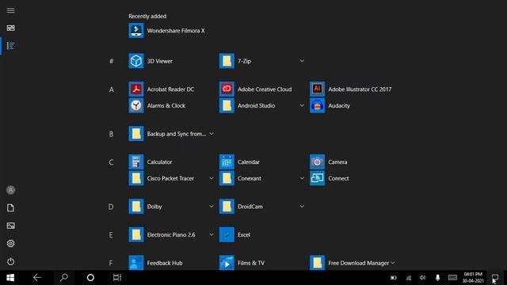507x285 pixels.
Task: Open the 7-Zip folder icon
Action: 227,61
